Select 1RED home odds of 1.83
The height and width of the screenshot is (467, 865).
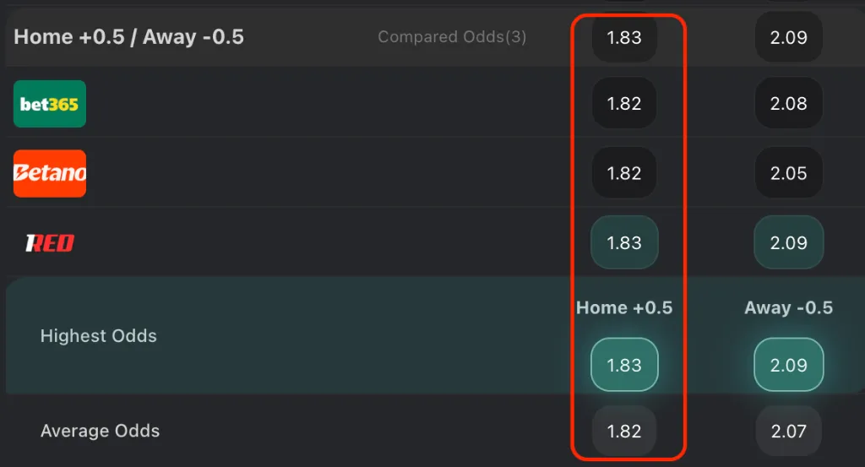(x=624, y=243)
